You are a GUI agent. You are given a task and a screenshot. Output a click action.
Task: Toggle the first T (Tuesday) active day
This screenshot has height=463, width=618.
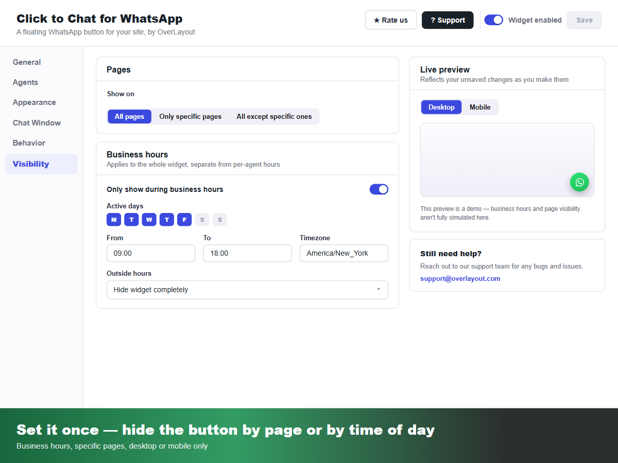(x=131, y=220)
